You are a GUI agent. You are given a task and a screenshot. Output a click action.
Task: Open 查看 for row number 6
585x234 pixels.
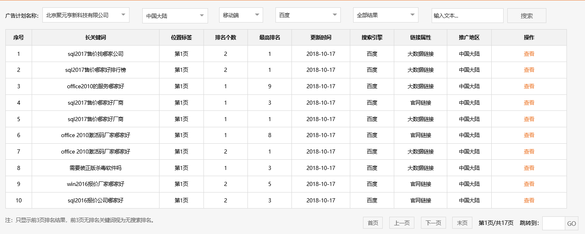[529, 135]
